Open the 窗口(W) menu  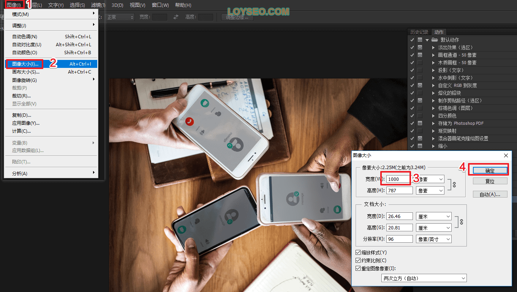160,5
